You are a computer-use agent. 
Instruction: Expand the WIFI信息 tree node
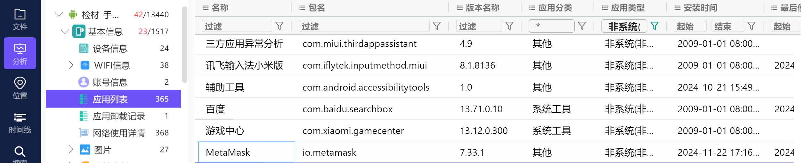tap(71, 65)
